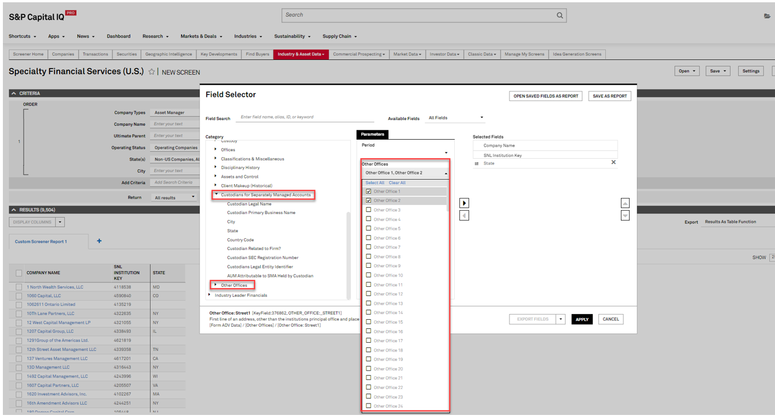Check the Other Office 3 checkbox
Image resolution: width=775 pixels, height=419 pixels.
tap(369, 210)
